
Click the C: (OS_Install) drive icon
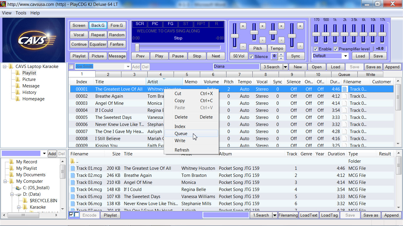point(18,188)
